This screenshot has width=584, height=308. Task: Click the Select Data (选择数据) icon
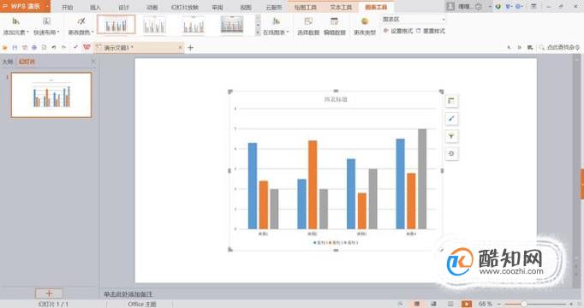click(308, 26)
